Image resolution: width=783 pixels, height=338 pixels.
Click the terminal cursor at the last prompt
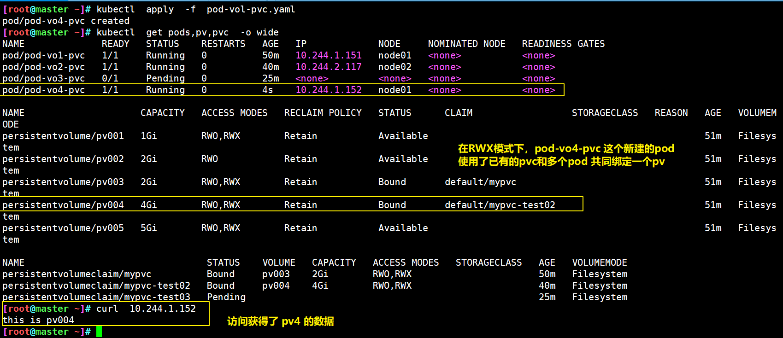99,332
